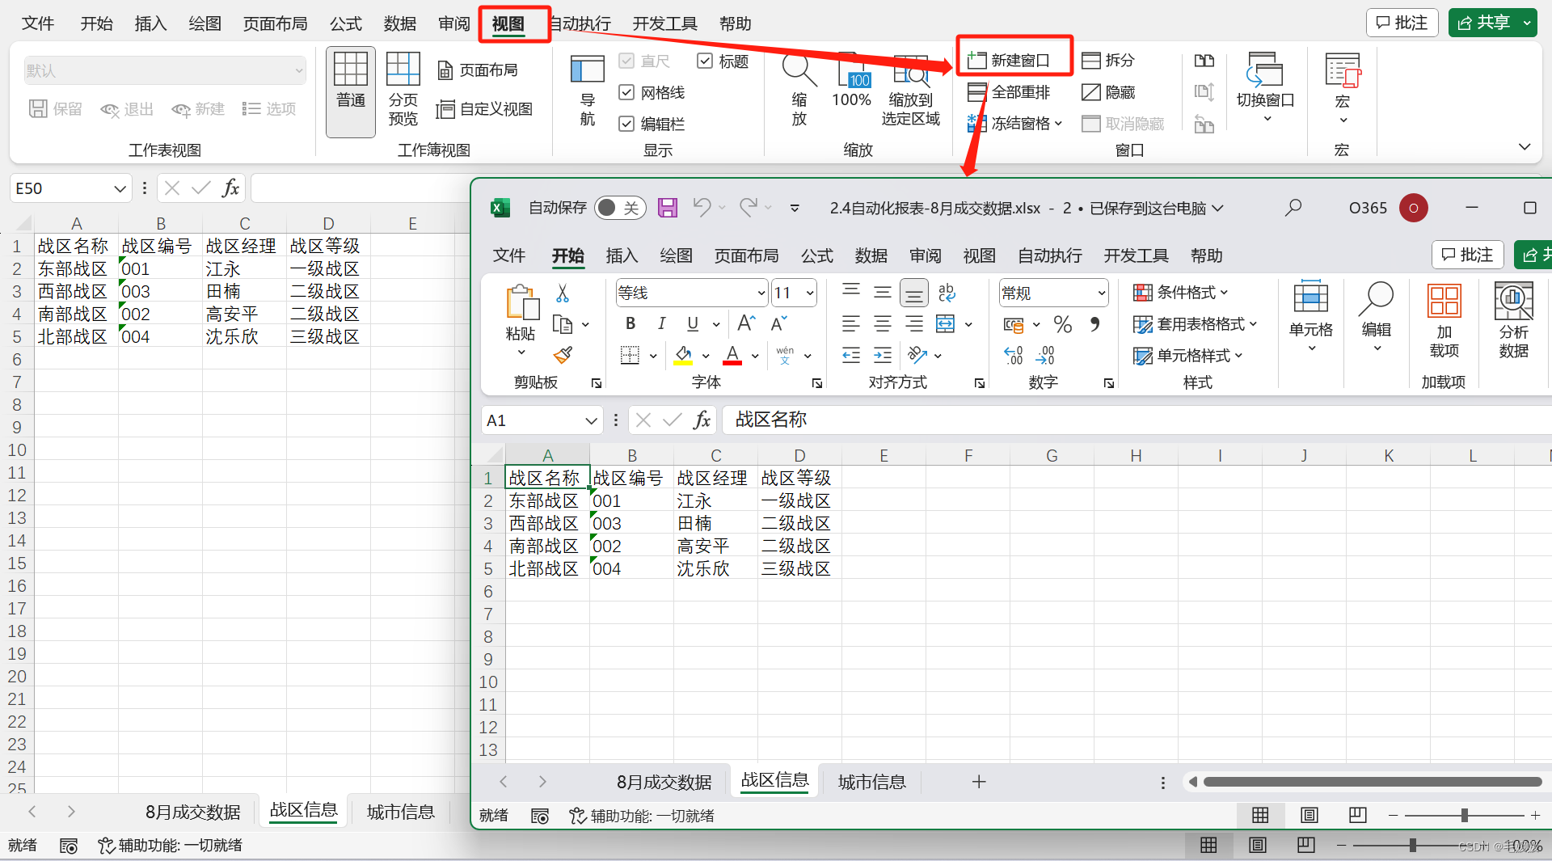1552x861 pixels.
Task: Click zoom slider handle in front window
Action: pos(1464,815)
